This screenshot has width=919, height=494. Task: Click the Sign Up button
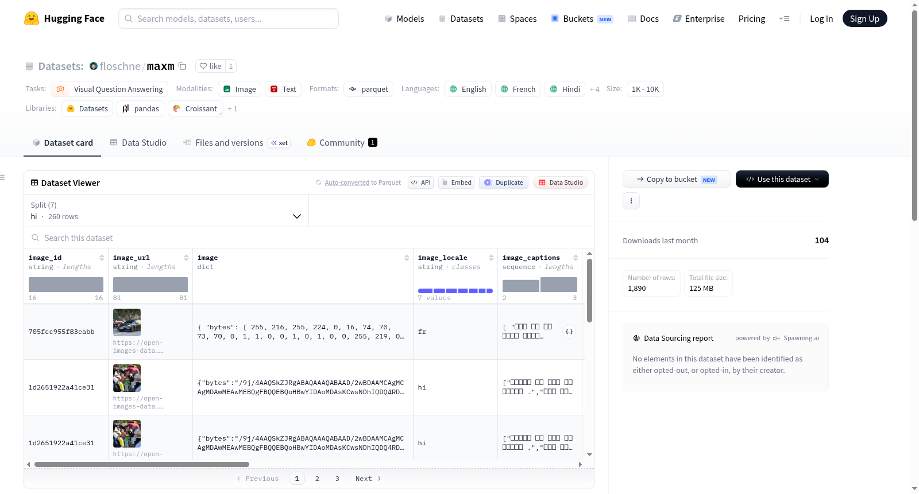point(865,18)
